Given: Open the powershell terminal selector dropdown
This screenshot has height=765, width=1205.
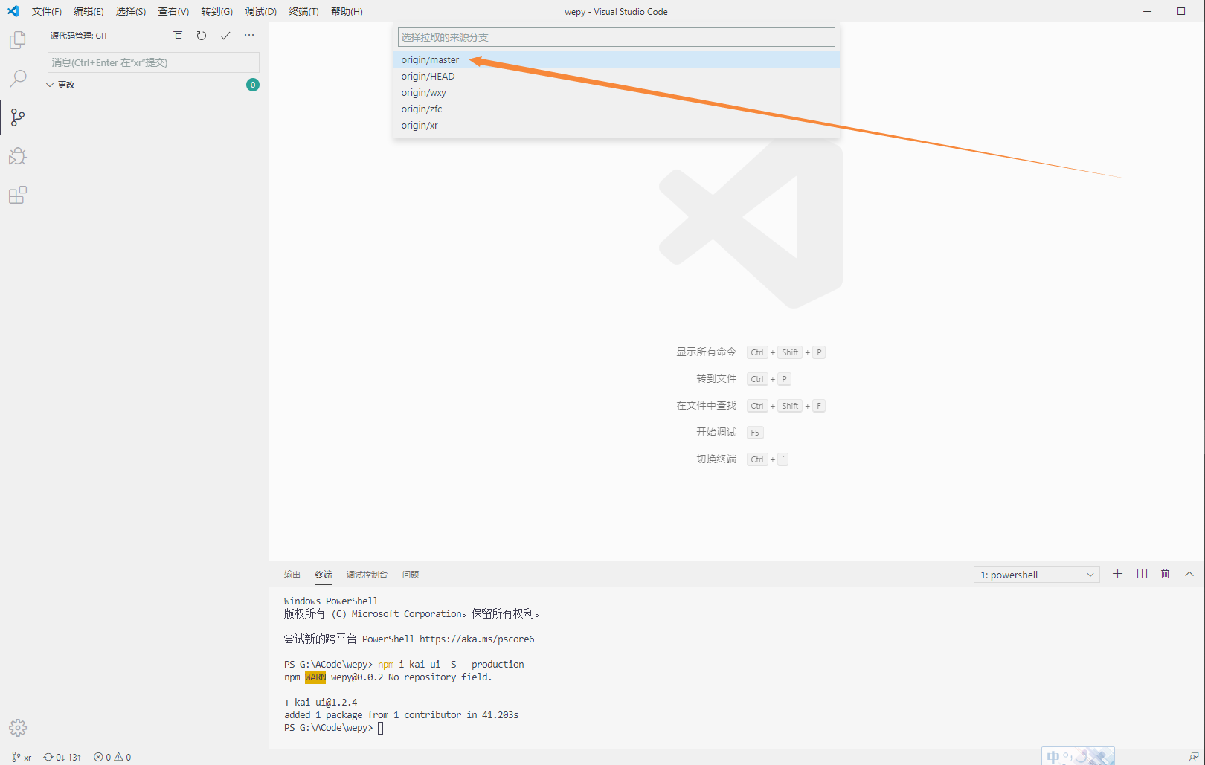Looking at the screenshot, I should click(x=1037, y=575).
